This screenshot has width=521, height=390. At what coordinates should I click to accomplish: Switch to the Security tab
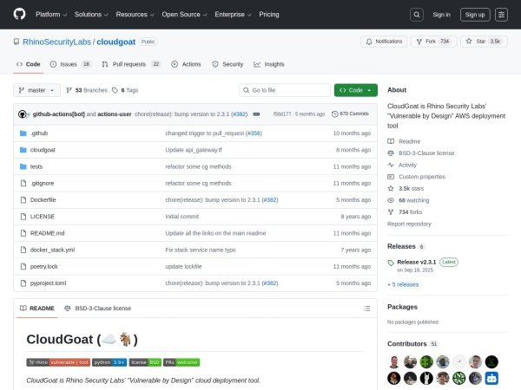click(x=228, y=64)
